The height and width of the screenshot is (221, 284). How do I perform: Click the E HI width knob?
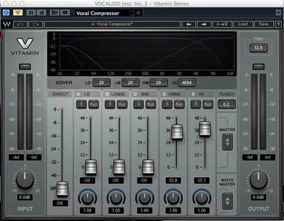pos(202,198)
